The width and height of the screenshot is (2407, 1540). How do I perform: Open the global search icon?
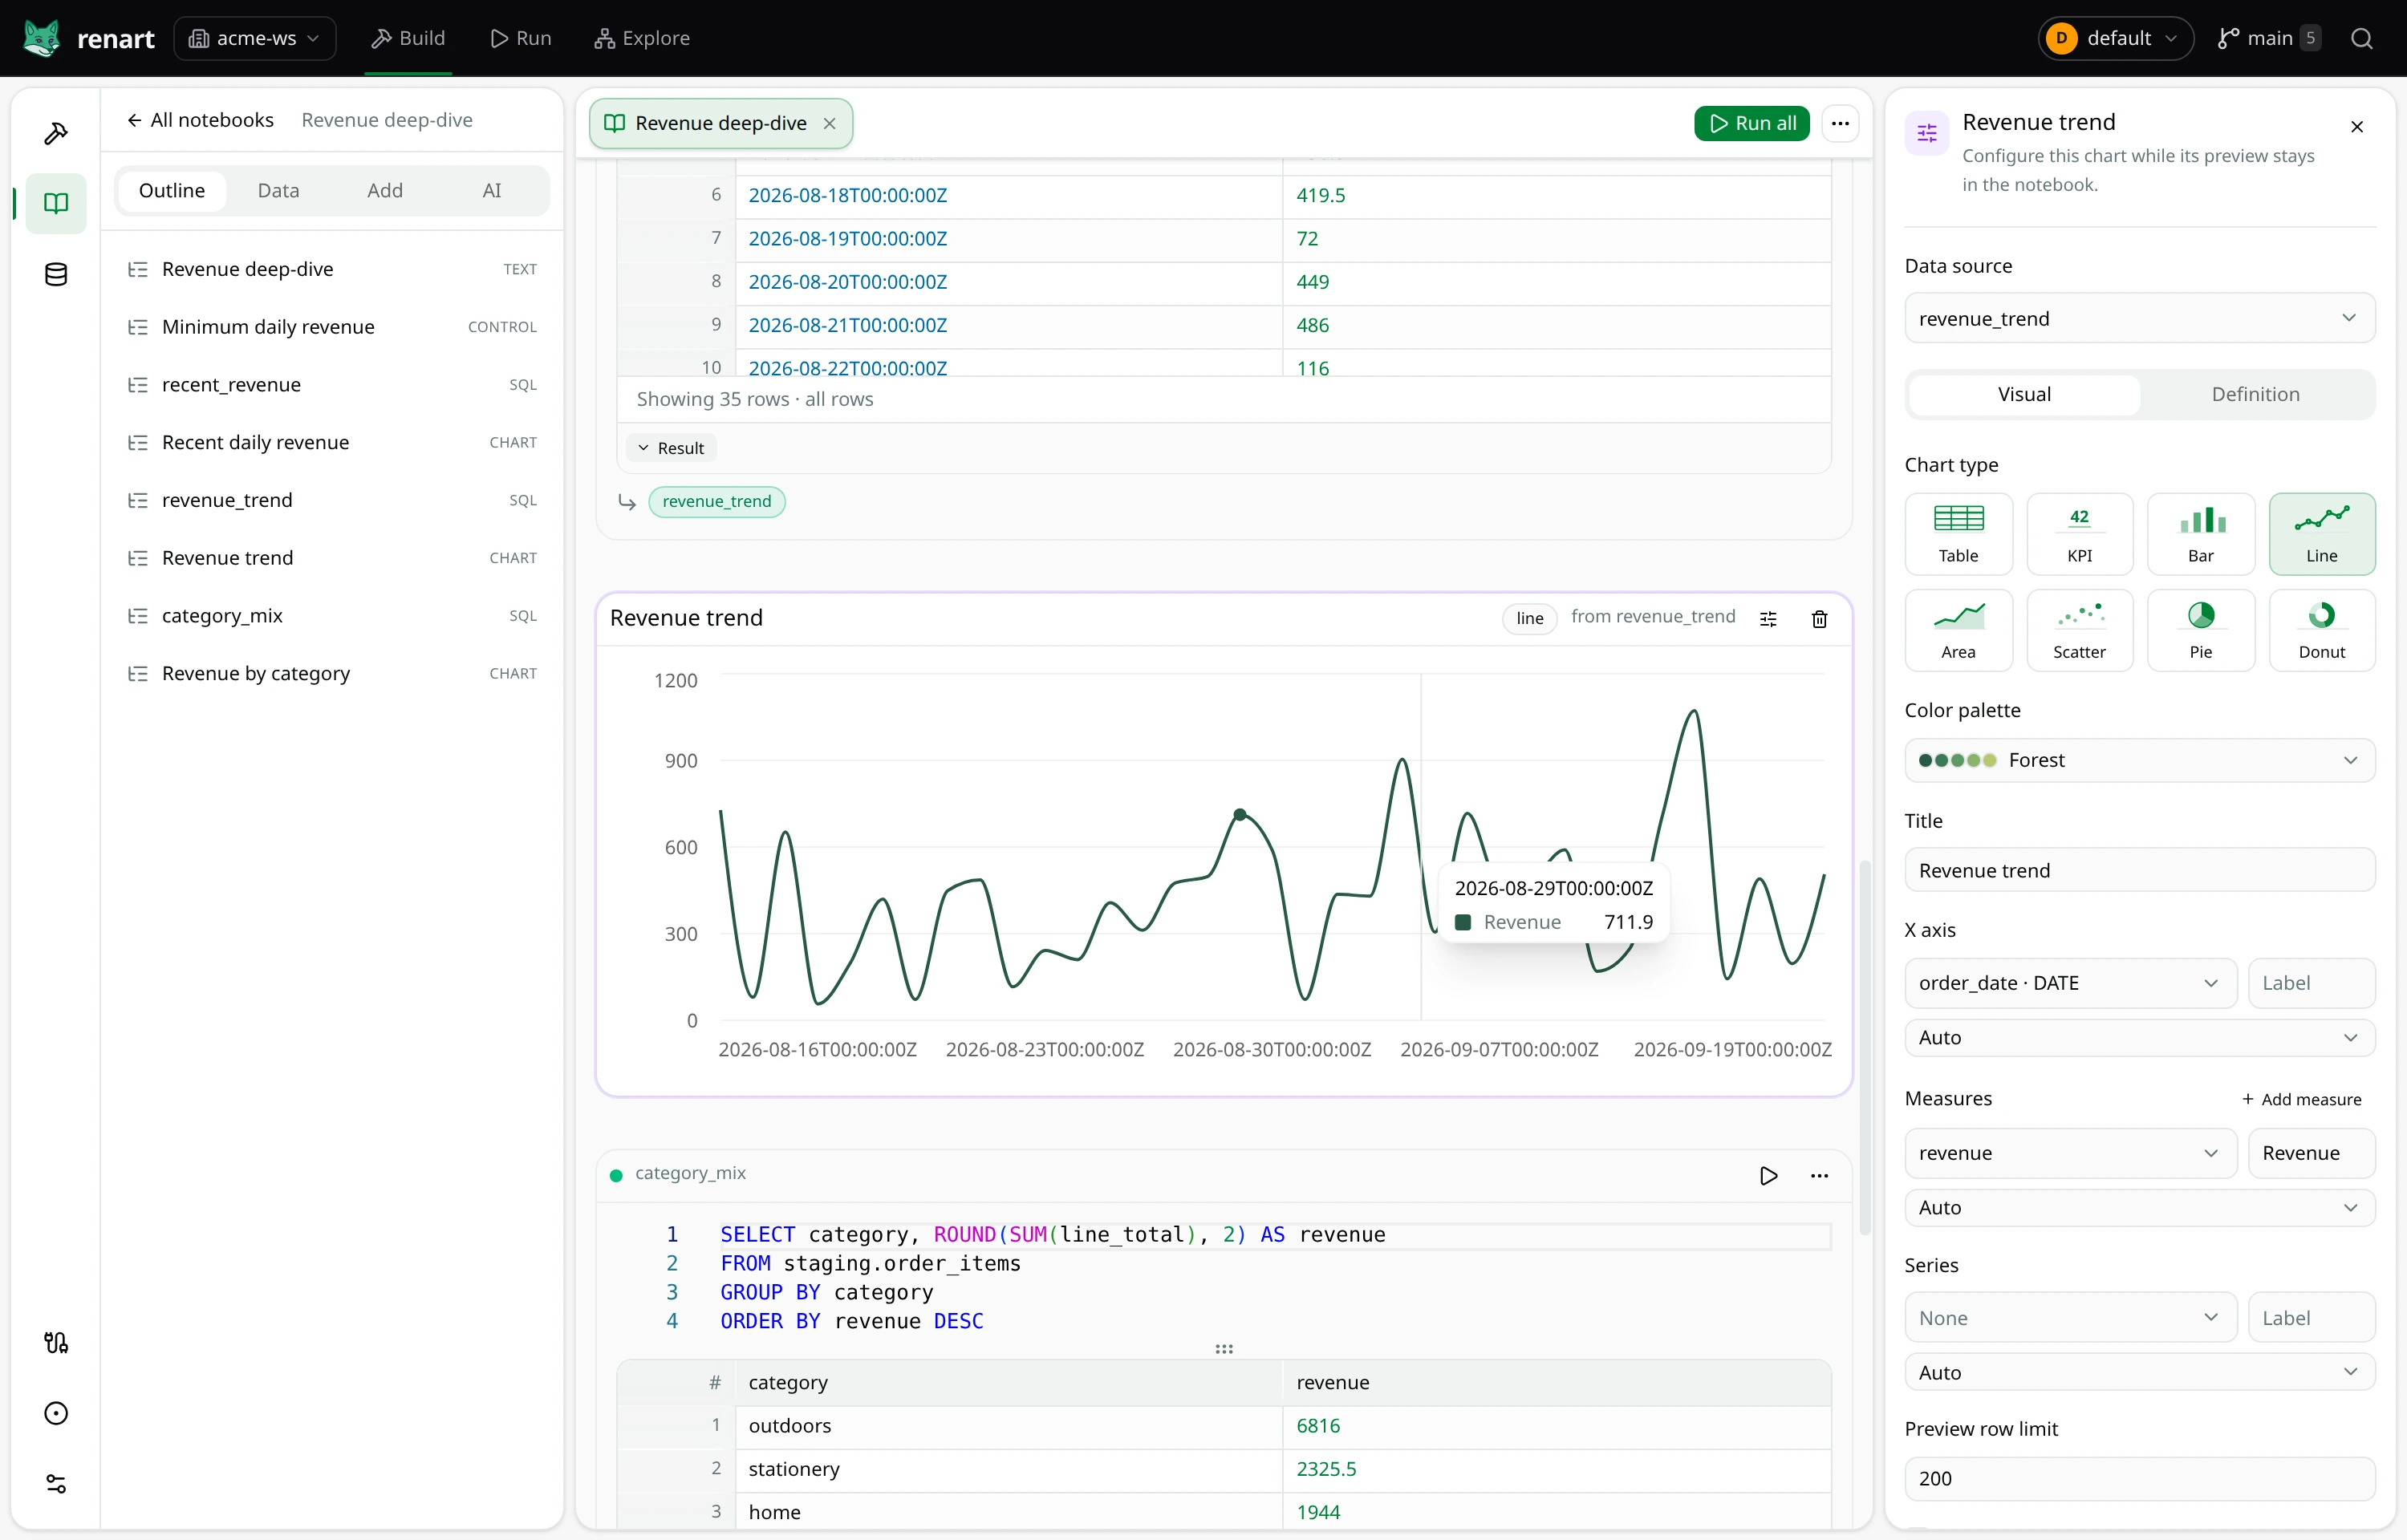point(2361,38)
